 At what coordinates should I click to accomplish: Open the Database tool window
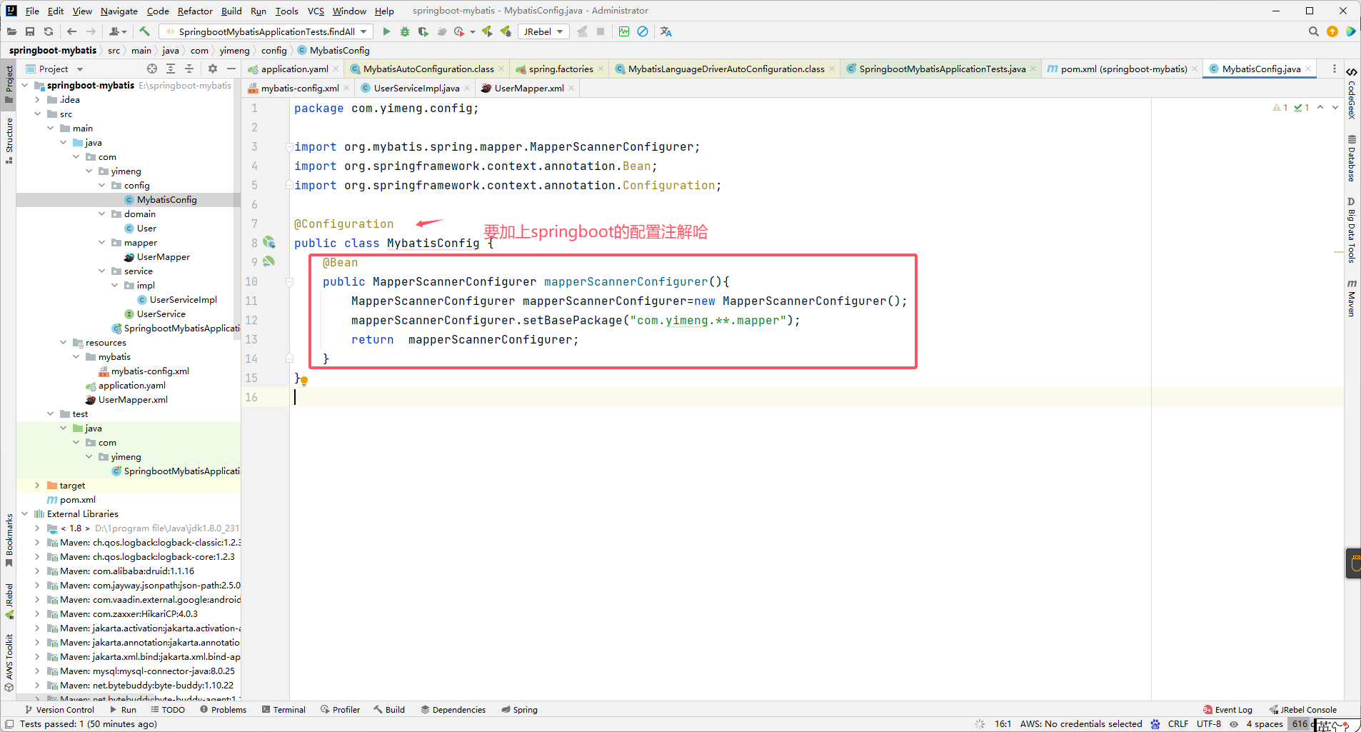[x=1351, y=159]
